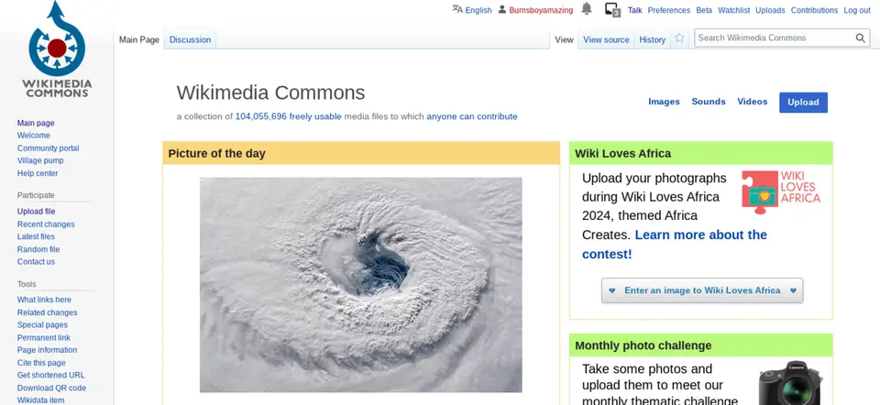The height and width of the screenshot is (405, 880).
Task: Go to Main page in sidebar
Action: [36, 123]
